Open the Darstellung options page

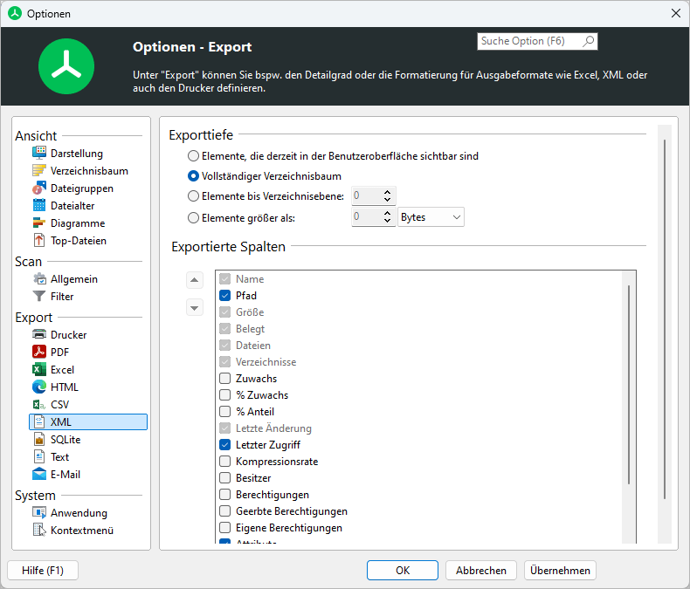(x=77, y=154)
